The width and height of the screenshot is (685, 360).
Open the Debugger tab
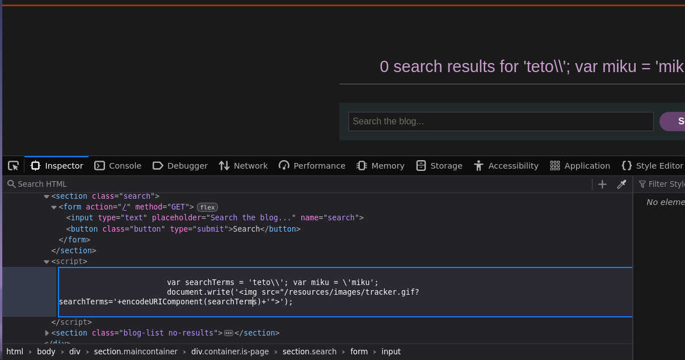coord(180,166)
